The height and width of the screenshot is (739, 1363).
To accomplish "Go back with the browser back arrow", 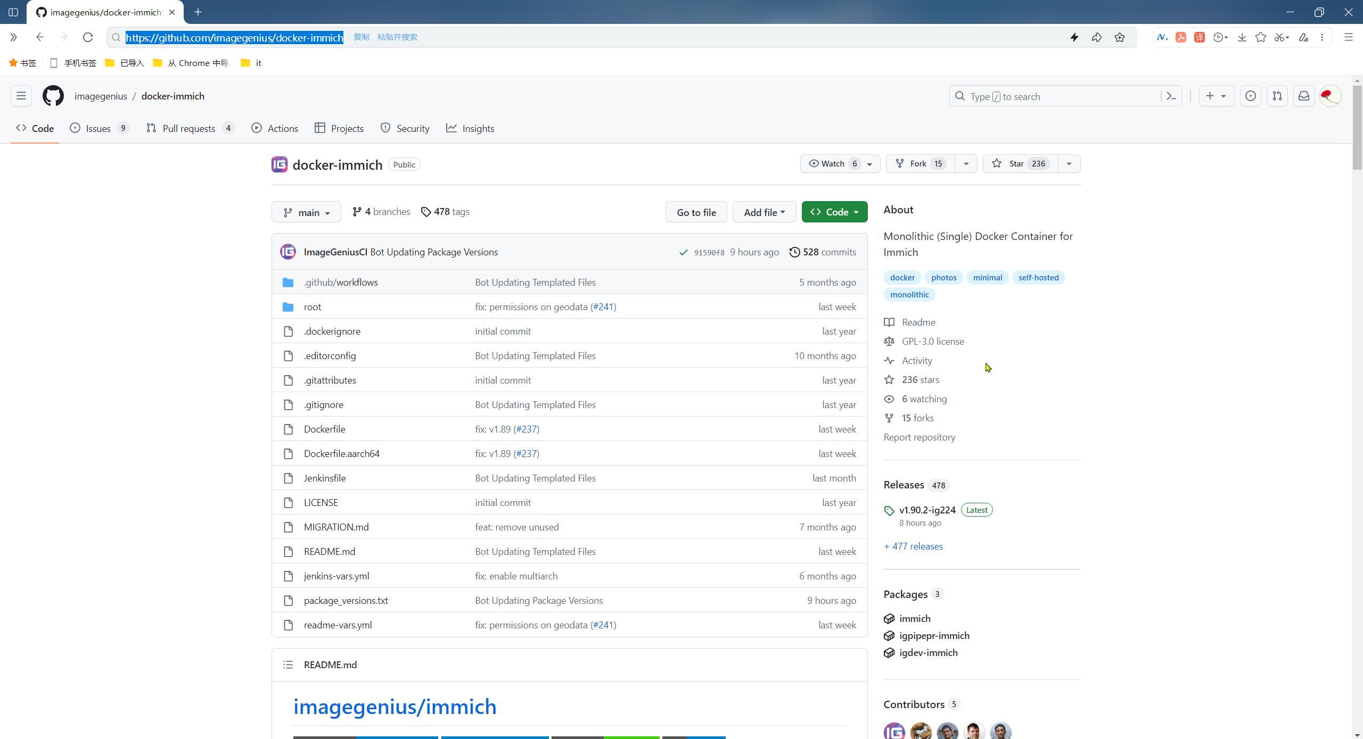I will [40, 37].
